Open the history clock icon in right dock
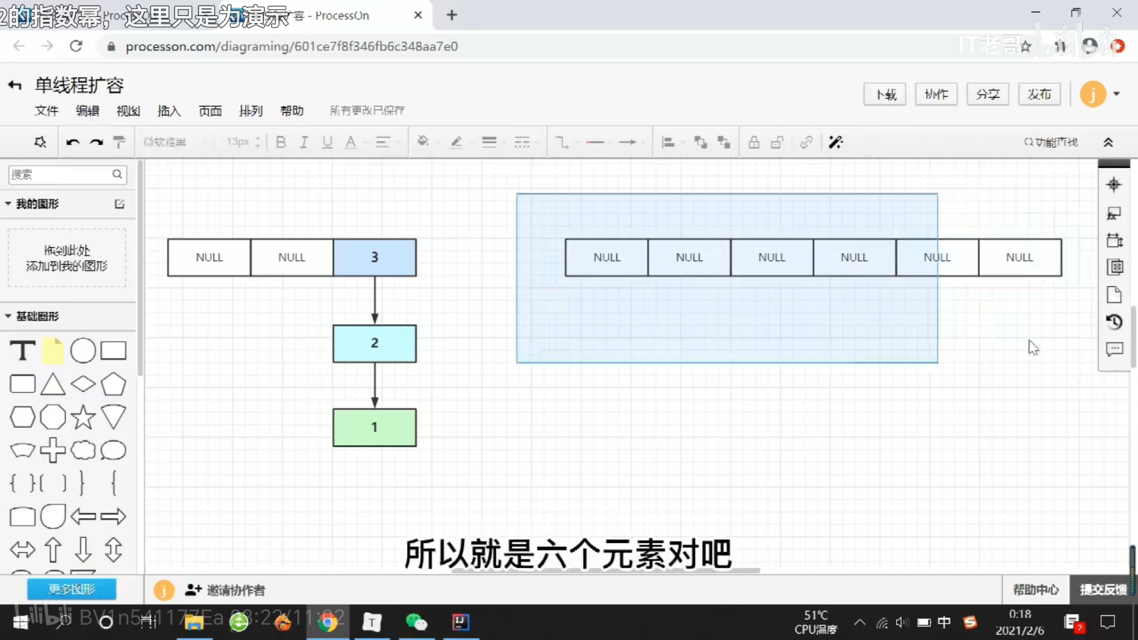The width and height of the screenshot is (1138, 640). [1114, 322]
